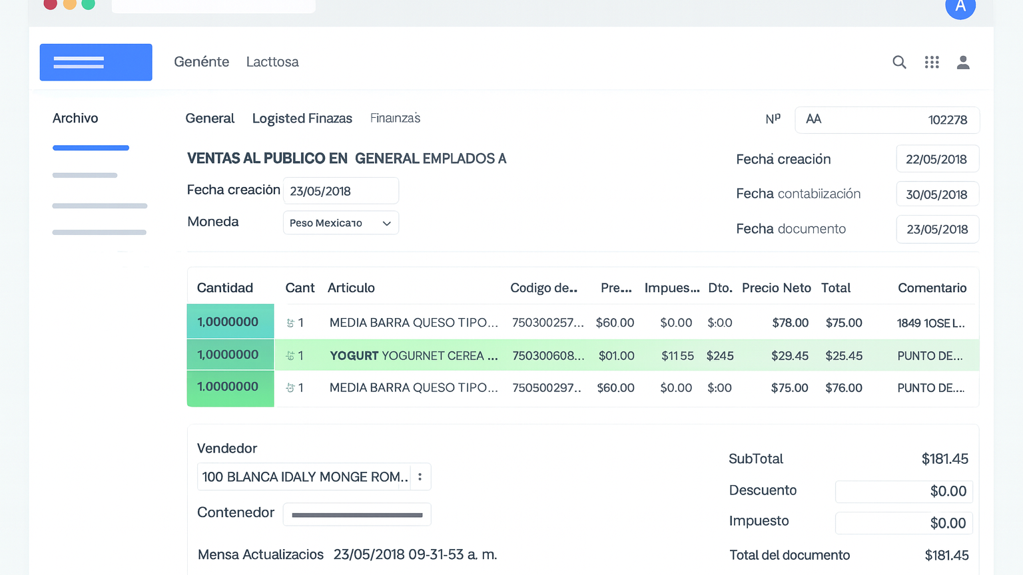The width and height of the screenshot is (1023, 575).
Task: Open the Vendedor BLANCA IDALY MONGE selector
Action: 304,477
